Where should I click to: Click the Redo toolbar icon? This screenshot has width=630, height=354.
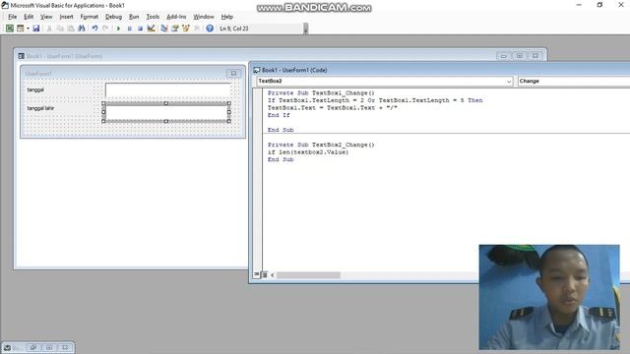click(x=105, y=29)
